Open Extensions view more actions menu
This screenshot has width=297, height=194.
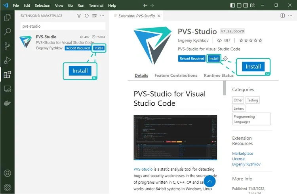click(102, 16)
